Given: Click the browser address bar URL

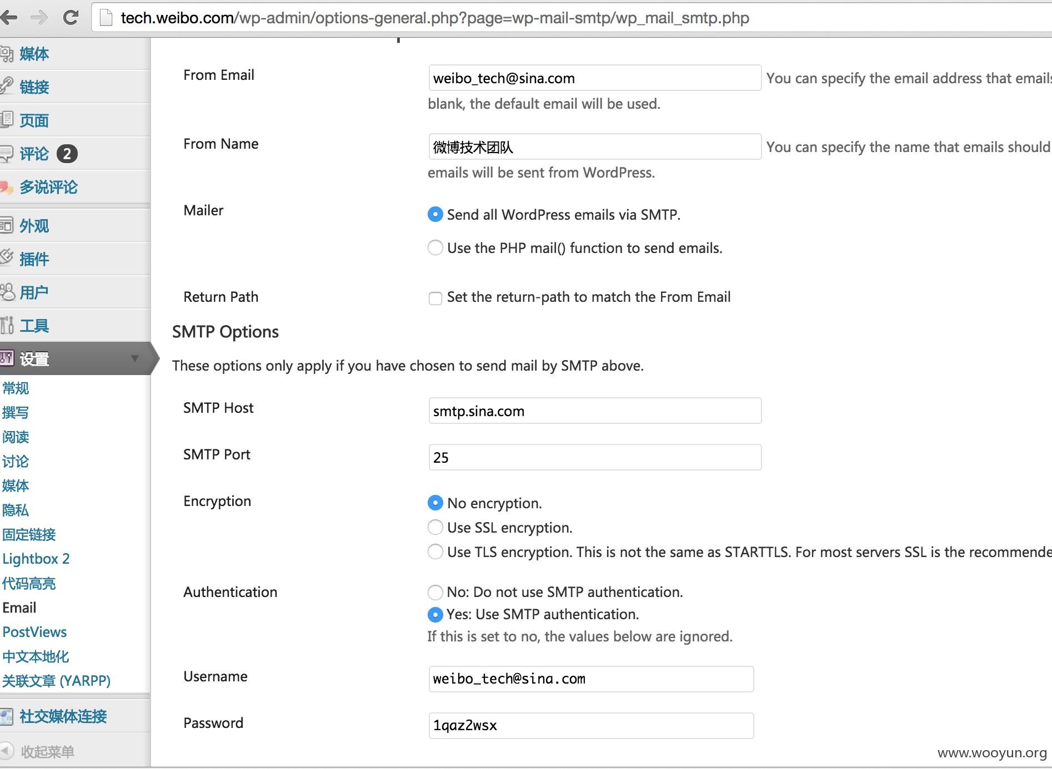Looking at the screenshot, I should click(435, 18).
